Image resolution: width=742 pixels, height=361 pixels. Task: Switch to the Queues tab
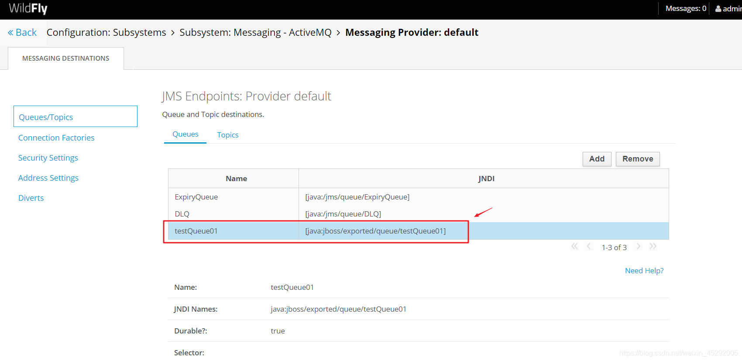pyautogui.click(x=185, y=134)
